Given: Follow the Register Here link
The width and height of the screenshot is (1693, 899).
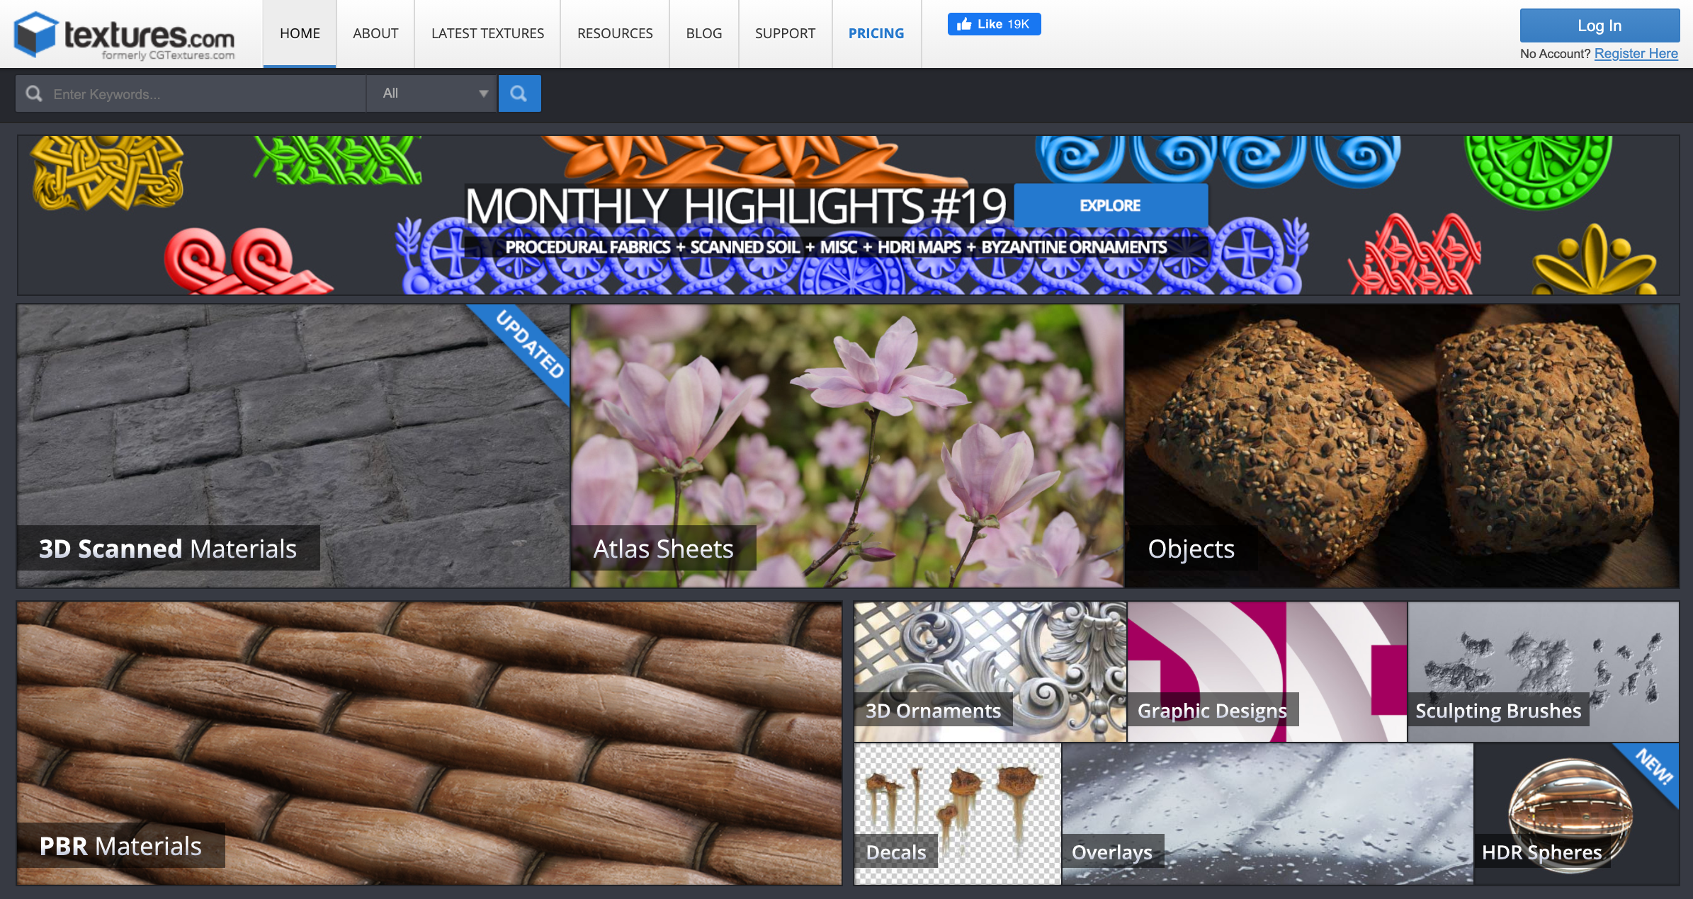Looking at the screenshot, I should click(1636, 54).
